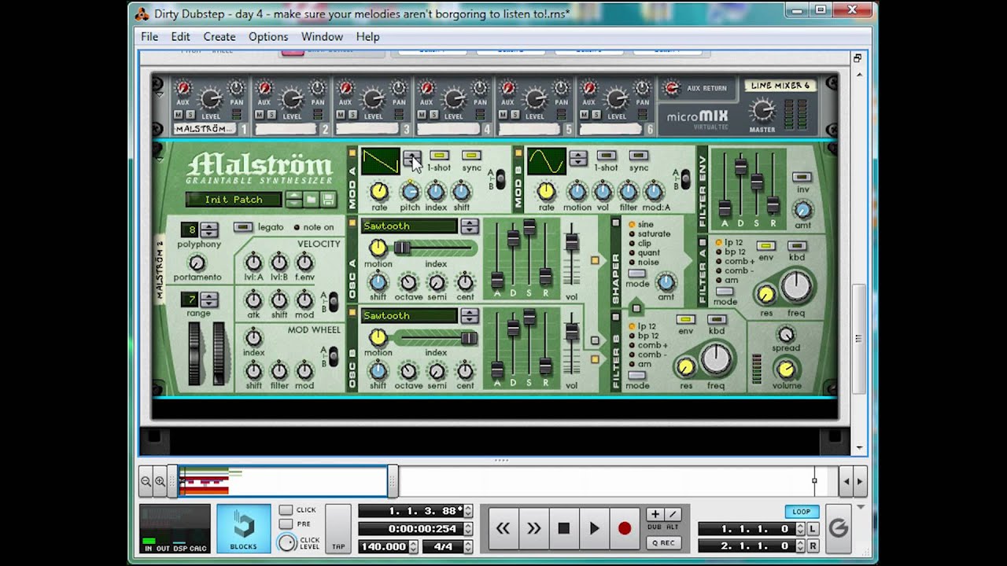Step through Malström patches with the arrows
Image resolution: width=1007 pixels, height=566 pixels.
294,200
